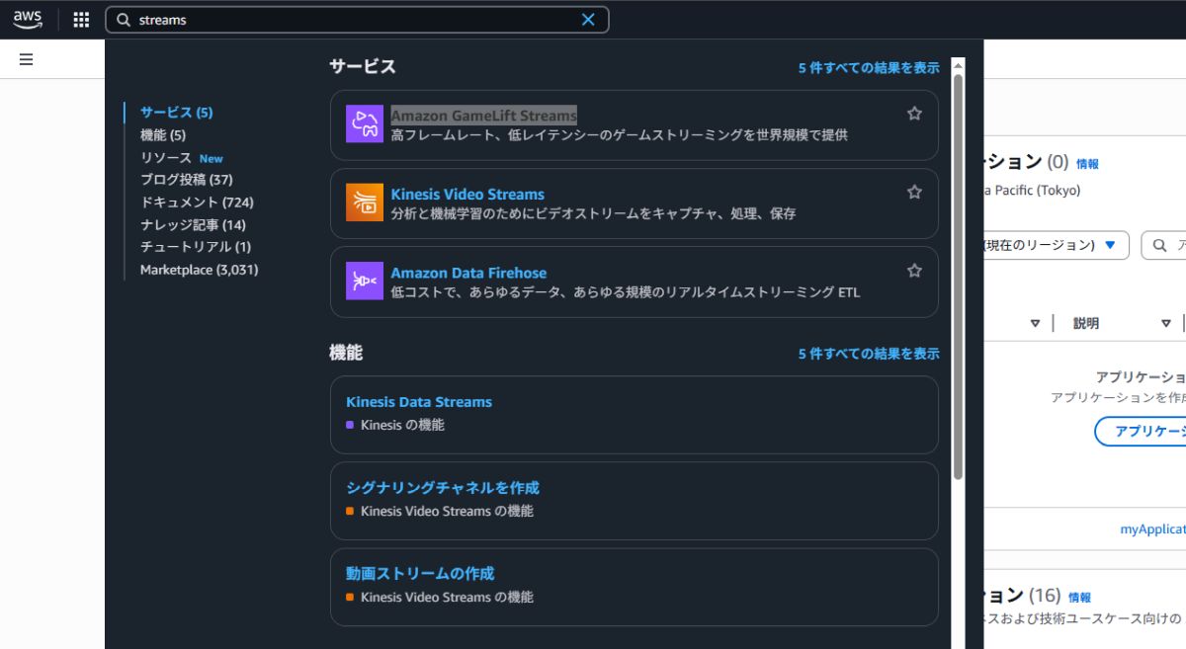Screen dimensions: 1186x649
Task: Click inside the streams search field
Action: (356, 20)
